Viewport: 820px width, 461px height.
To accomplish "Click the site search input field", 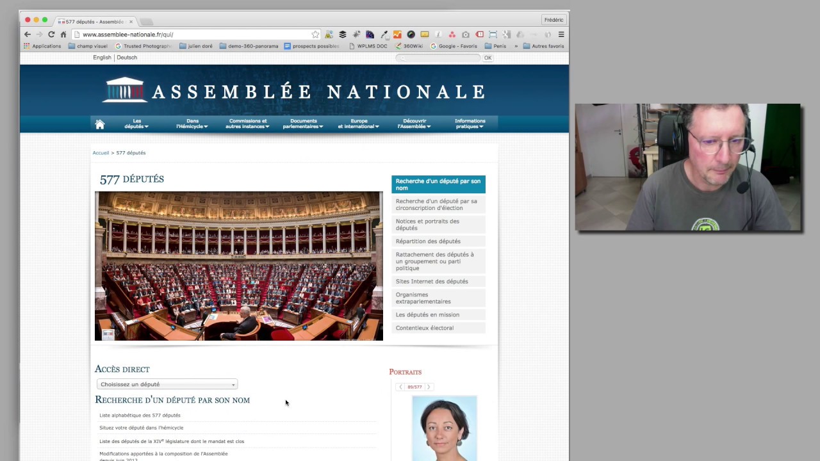I will (438, 58).
